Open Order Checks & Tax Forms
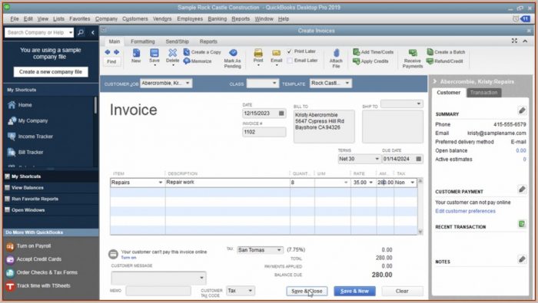538x303 pixels. (42, 272)
